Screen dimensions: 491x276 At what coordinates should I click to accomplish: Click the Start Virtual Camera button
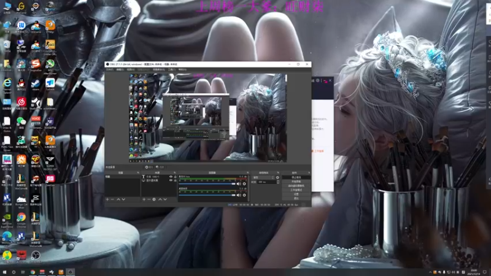coord(296,186)
